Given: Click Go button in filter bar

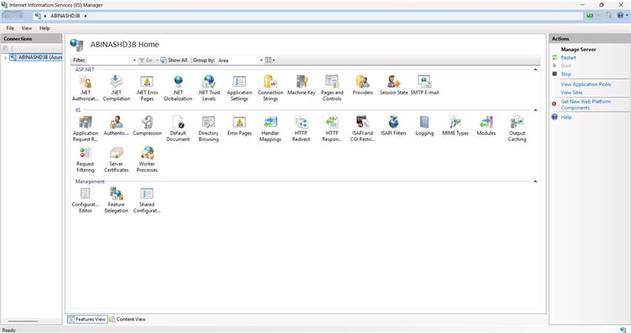Looking at the screenshot, I should pos(146,61).
